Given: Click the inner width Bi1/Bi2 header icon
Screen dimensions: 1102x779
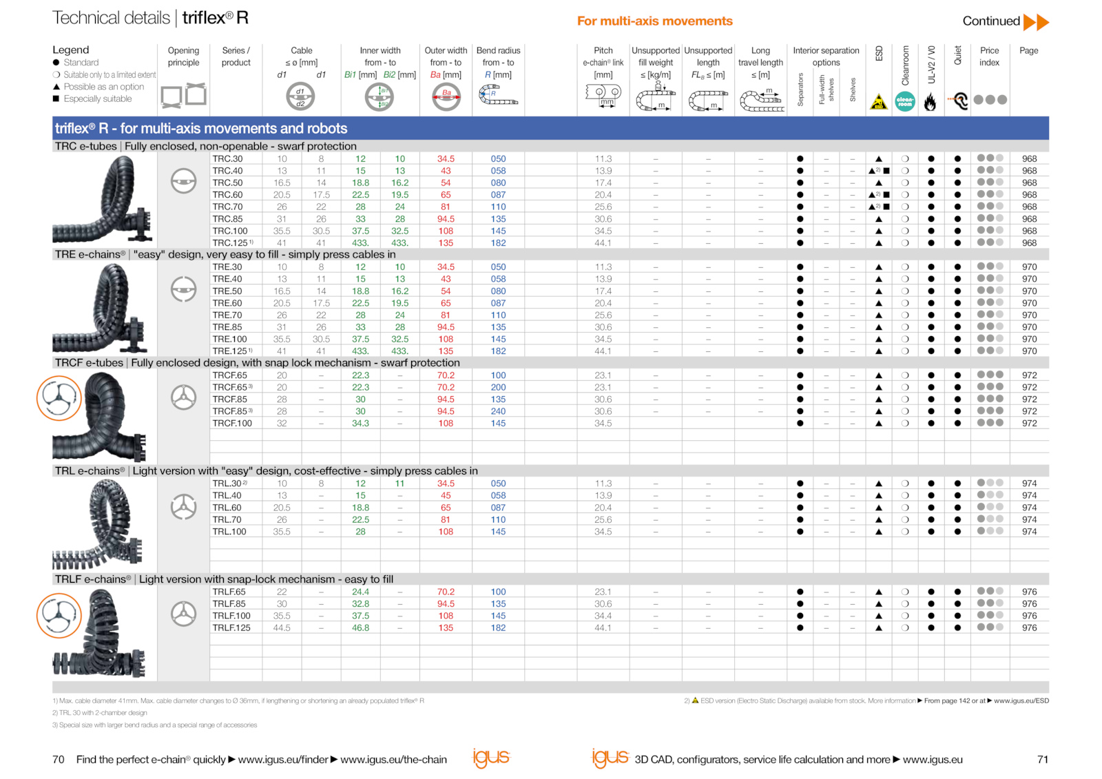Looking at the screenshot, I should tap(379, 96).
